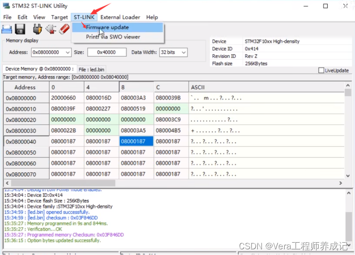Click the column header C

[171, 87]
